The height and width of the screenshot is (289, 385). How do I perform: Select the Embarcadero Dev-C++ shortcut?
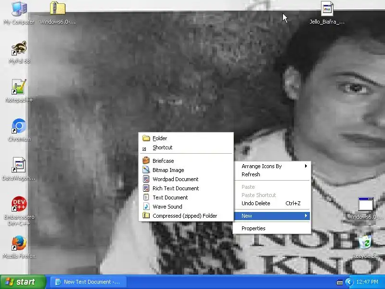(x=19, y=211)
